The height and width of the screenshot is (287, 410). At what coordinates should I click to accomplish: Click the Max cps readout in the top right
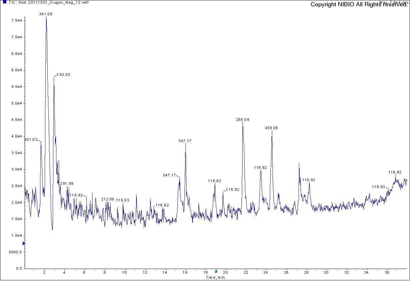(x=393, y=2)
